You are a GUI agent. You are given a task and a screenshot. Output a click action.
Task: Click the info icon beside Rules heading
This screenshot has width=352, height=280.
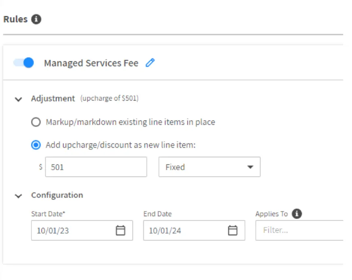36,19
